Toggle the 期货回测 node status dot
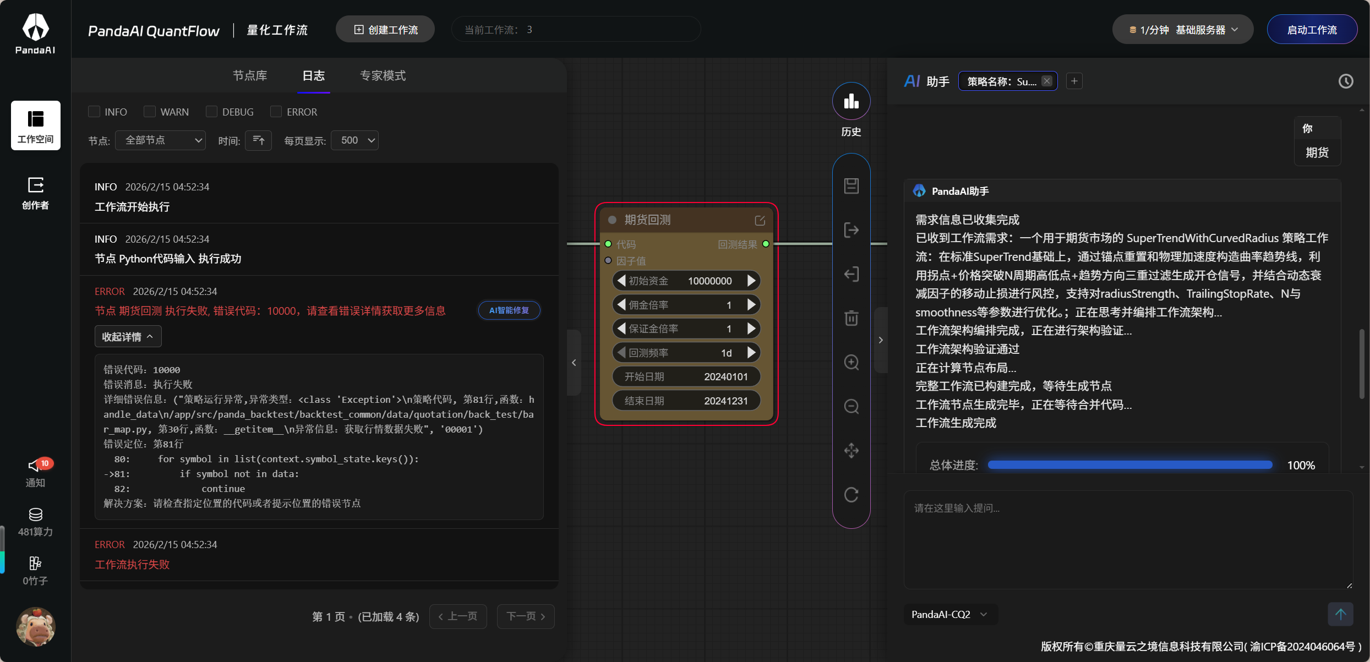 tap(612, 220)
